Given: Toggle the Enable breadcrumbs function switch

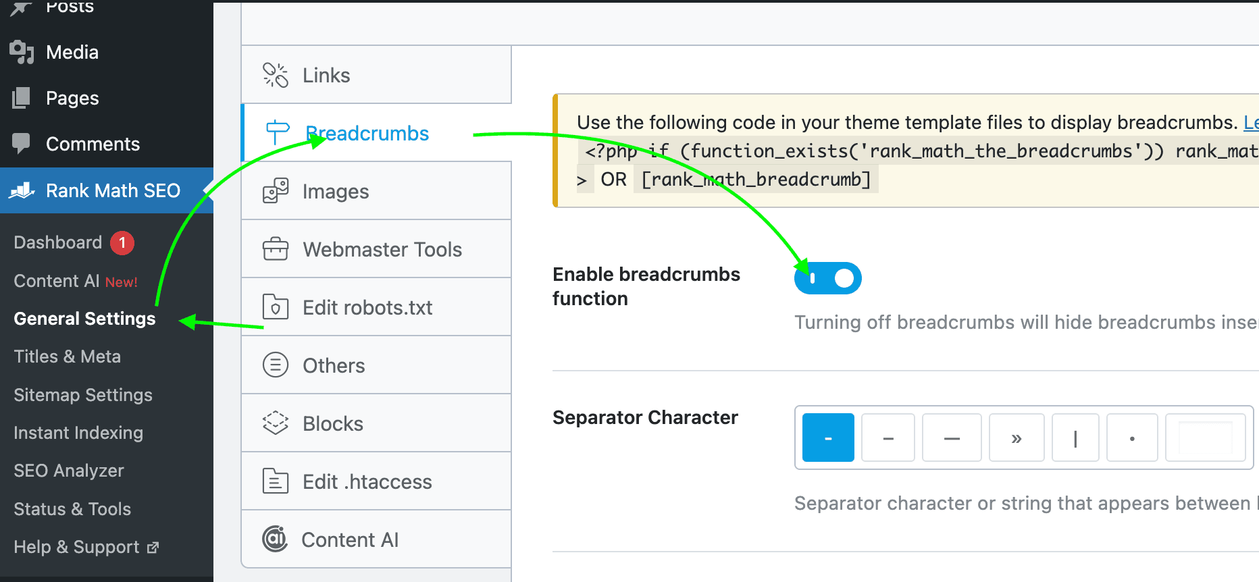Looking at the screenshot, I should coord(828,278).
